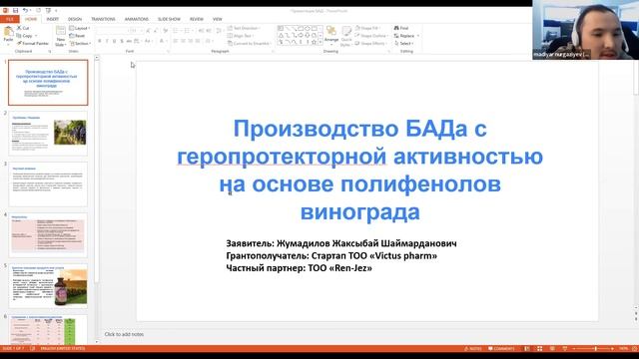The height and width of the screenshot is (359, 639).
Task: Open the Arrange dropdown
Action: (331, 36)
